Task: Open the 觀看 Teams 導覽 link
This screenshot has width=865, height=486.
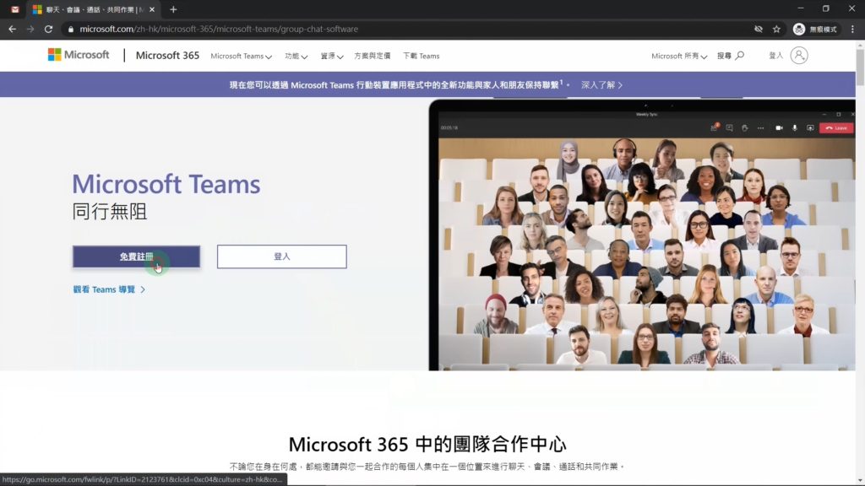Action: click(109, 289)
